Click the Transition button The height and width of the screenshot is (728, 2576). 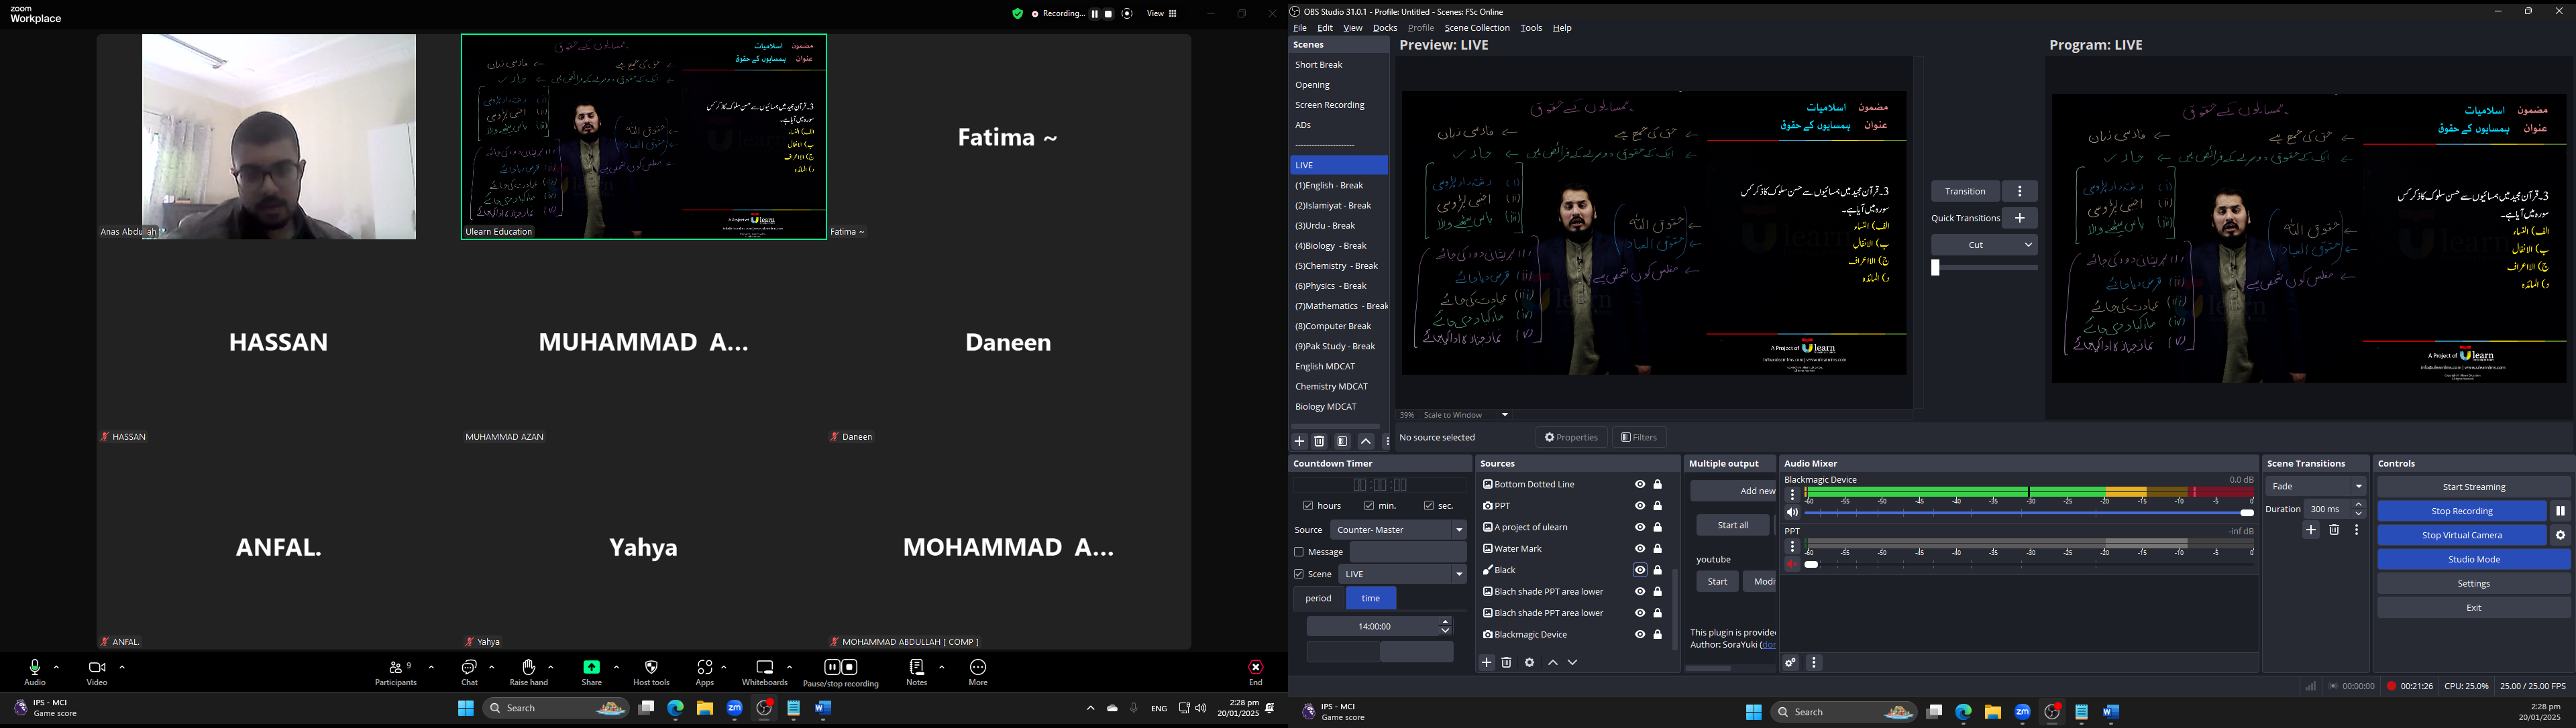pyautogui.click(x=1965, y=192)
